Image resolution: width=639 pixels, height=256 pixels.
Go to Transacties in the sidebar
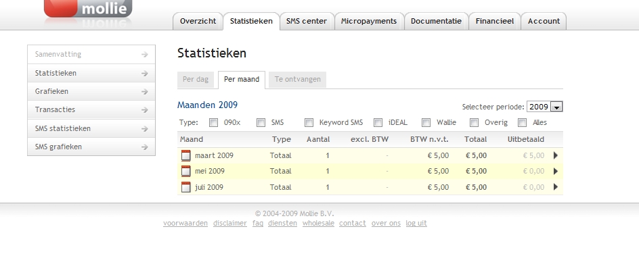[91, 109]
